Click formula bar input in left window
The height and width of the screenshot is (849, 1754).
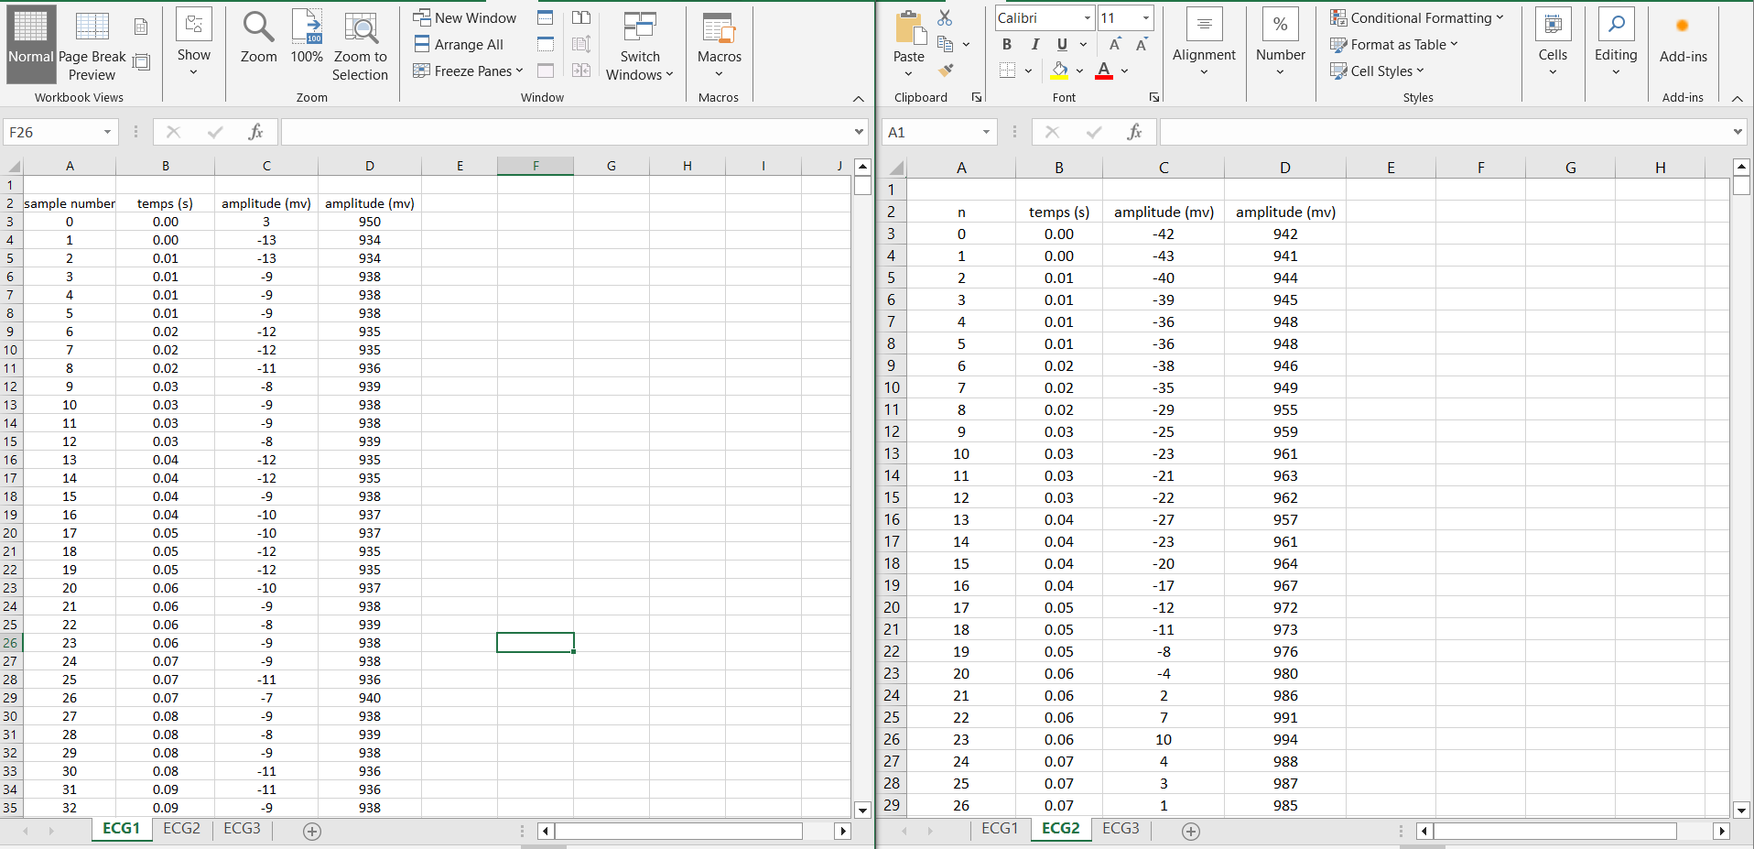568,132
